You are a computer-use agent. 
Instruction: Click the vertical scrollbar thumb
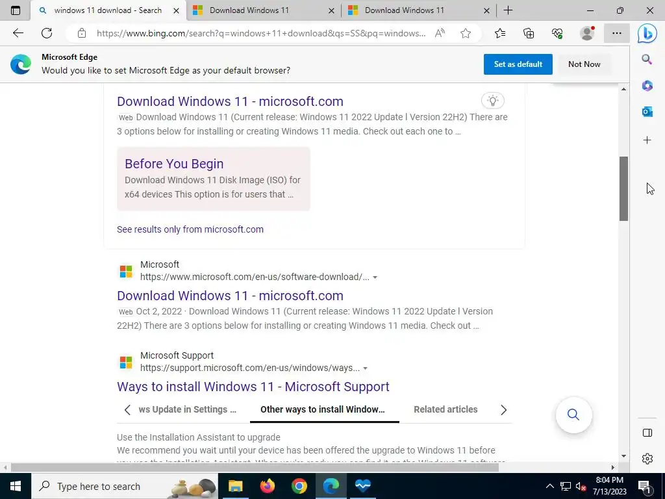tap(623, 188)
